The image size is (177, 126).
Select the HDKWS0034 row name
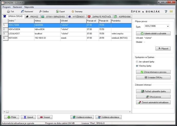(14, 29)
